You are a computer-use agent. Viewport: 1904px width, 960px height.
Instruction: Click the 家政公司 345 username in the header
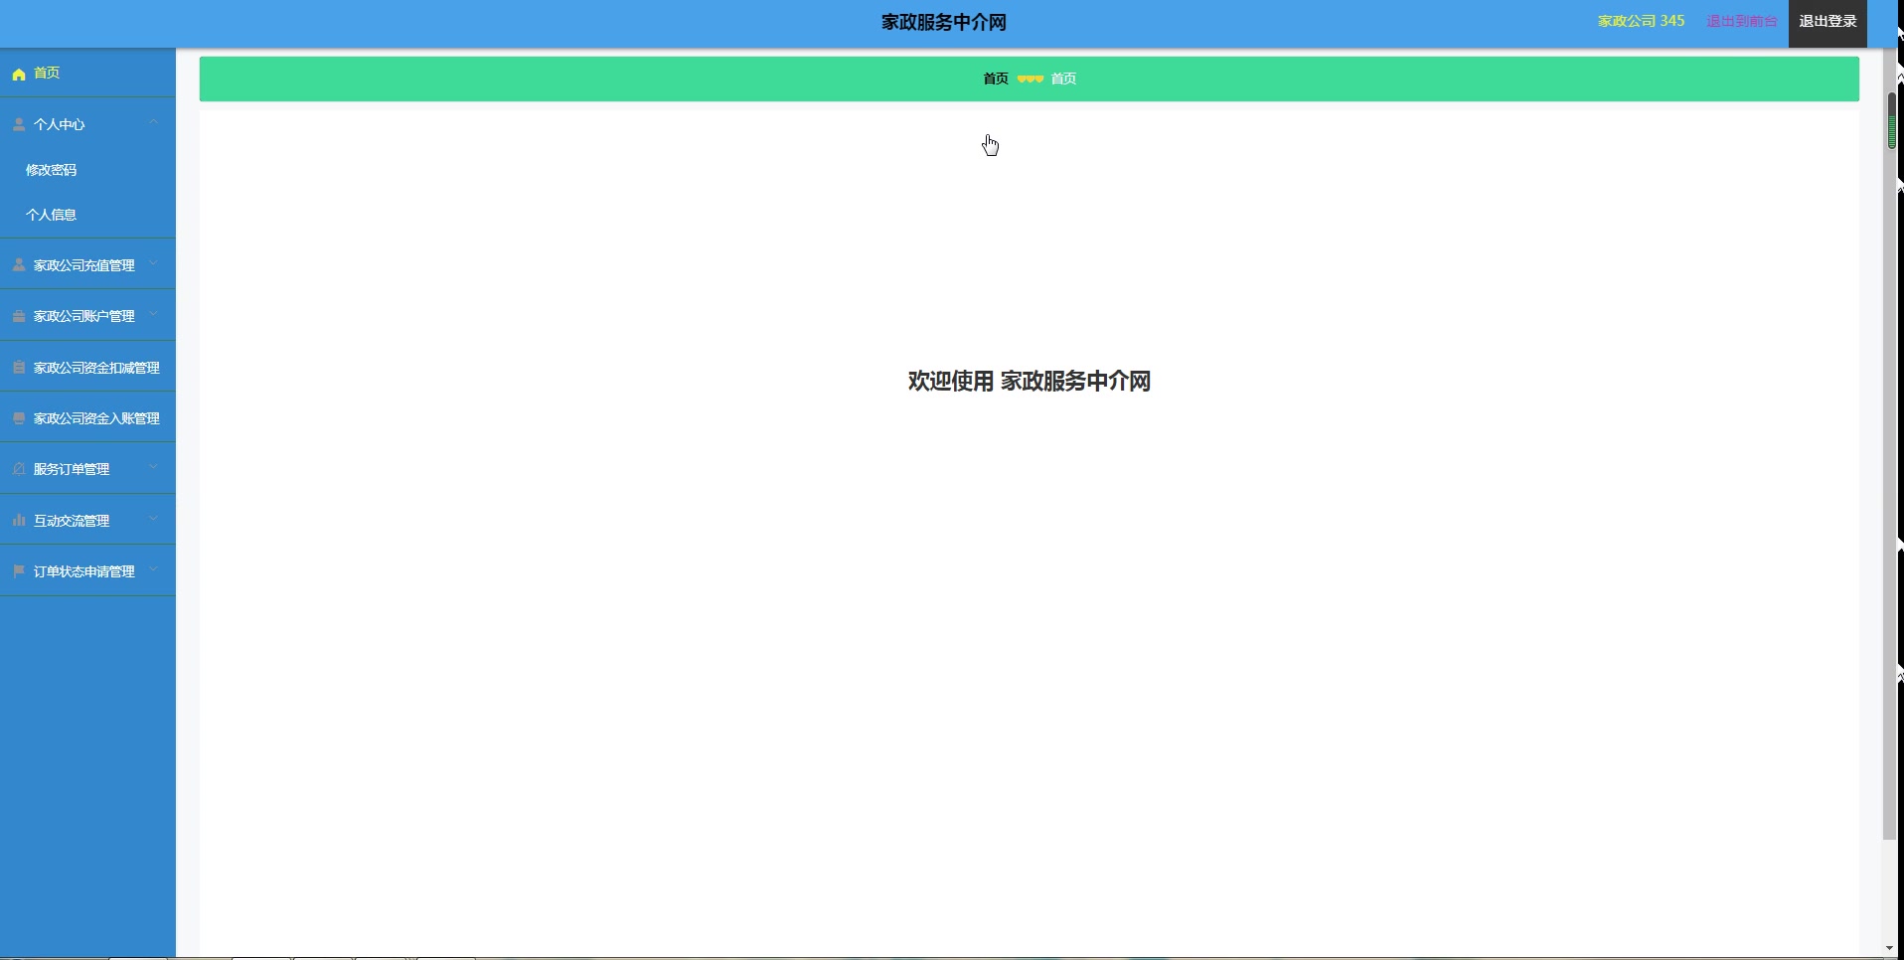point(1641,21)
